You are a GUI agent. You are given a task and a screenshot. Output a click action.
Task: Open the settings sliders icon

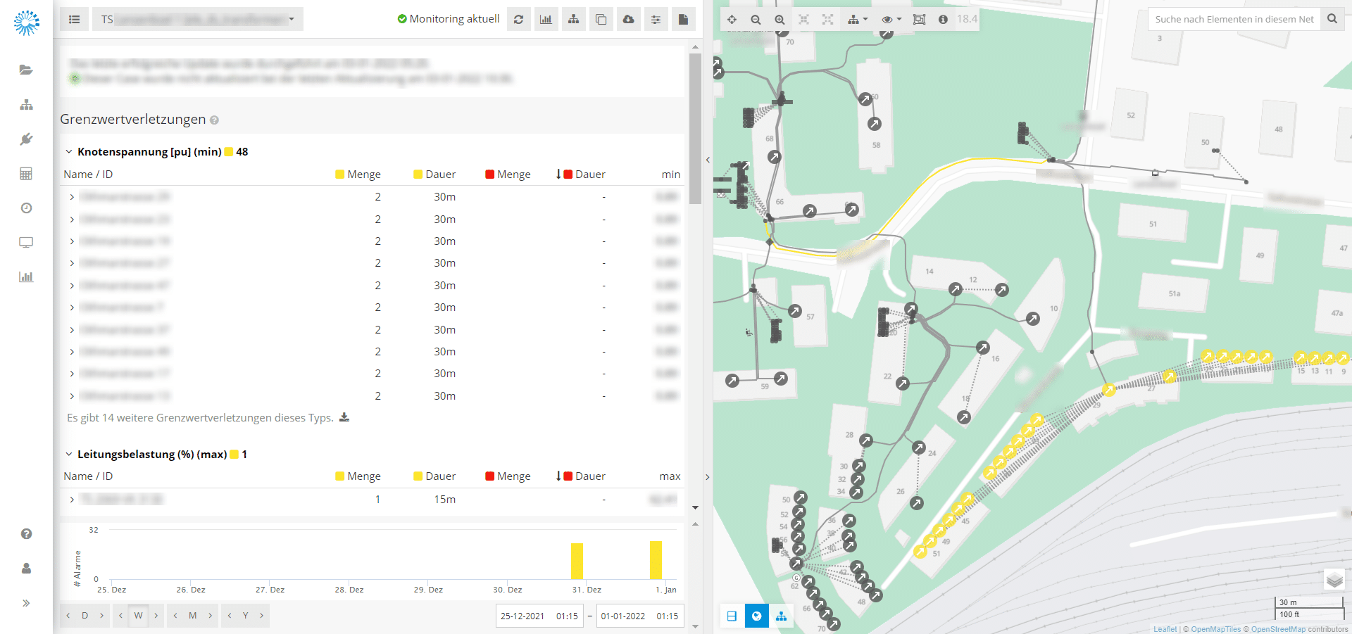656,19
